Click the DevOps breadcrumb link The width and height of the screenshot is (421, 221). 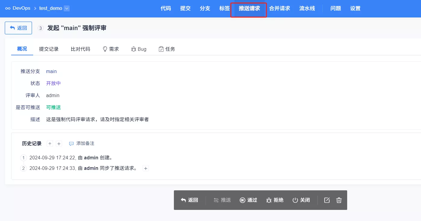pyautogui.click(x=21, y=8)
